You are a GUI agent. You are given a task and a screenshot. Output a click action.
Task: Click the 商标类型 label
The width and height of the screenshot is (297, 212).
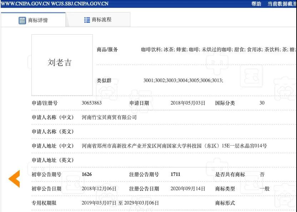(x=225, y=189)
